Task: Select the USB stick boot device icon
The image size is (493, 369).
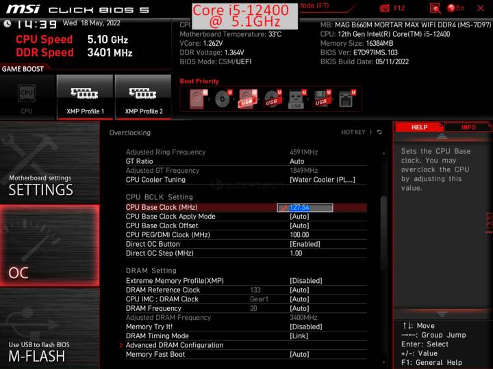Action: 296,99
